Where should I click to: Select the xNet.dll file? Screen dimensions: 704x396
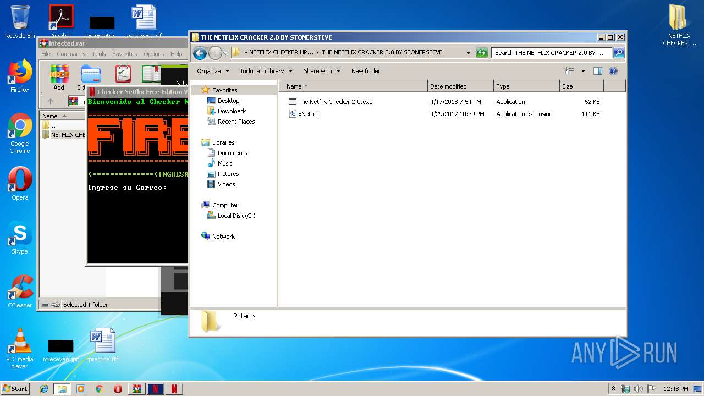coord(304,114)
